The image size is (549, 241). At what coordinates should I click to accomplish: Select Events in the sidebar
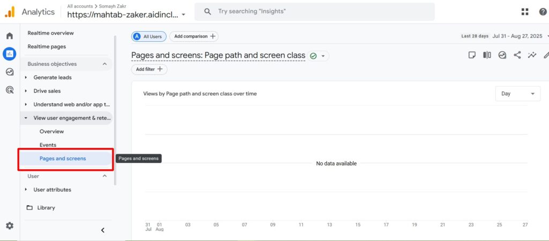click(48, 145)
